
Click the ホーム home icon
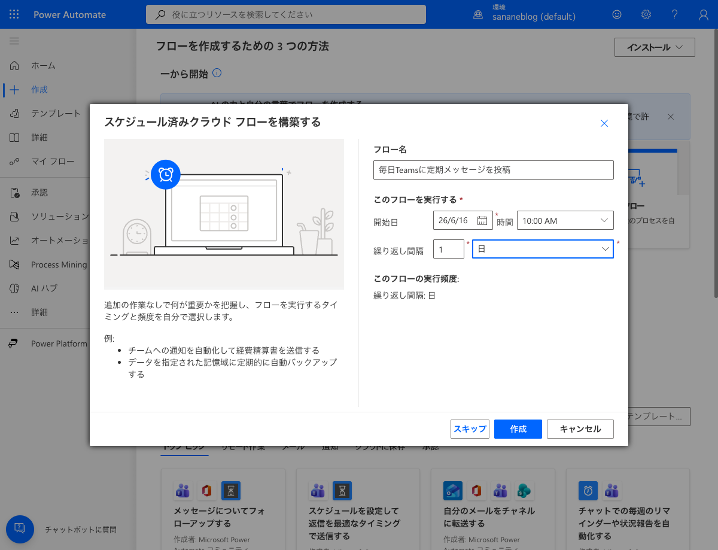(15, 65)
